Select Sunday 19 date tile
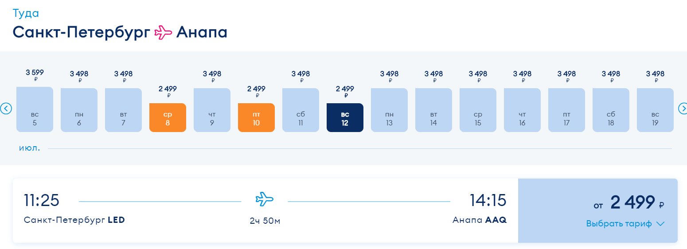This screenshot has width=687, height=249. [x=655, y=110]
